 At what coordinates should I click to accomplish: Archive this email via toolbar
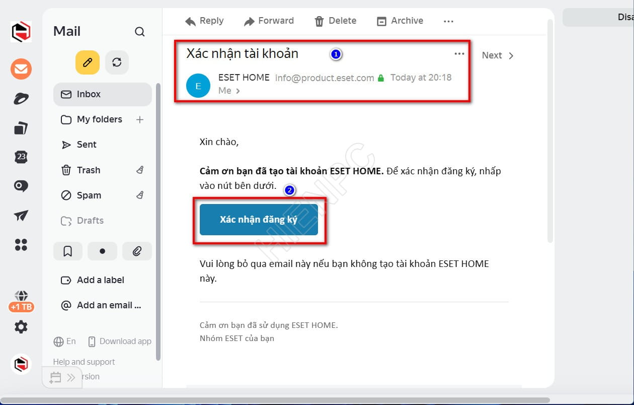click(400, 21)
